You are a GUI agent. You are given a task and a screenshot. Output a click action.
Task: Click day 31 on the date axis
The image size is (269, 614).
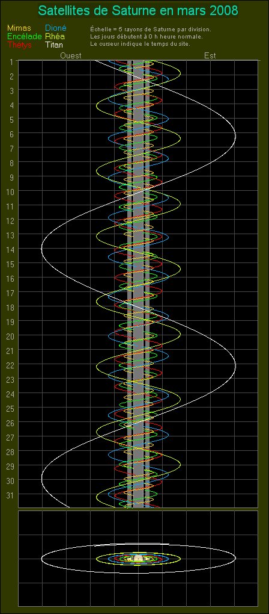(11, 495)
